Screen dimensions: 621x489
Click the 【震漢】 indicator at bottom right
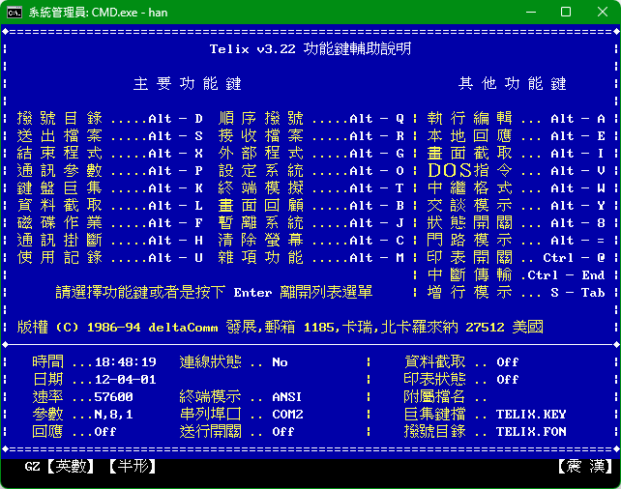(585, 467)
